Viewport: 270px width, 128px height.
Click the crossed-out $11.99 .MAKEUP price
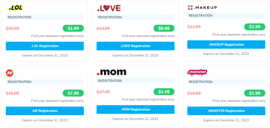[x=194, y=27]
